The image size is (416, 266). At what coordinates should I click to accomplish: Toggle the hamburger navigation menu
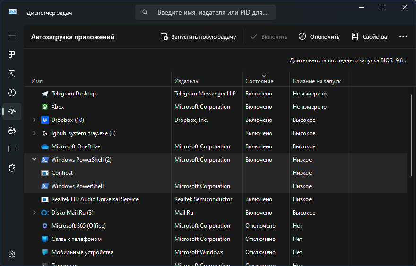point(12,36)
